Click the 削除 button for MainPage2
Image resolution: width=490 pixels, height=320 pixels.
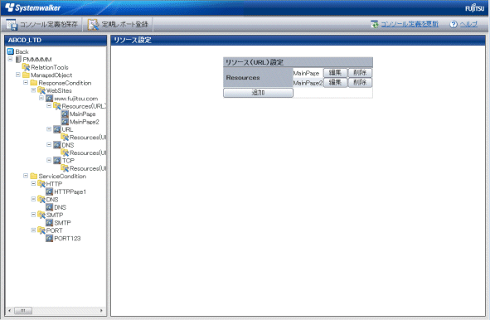[360, 83]
